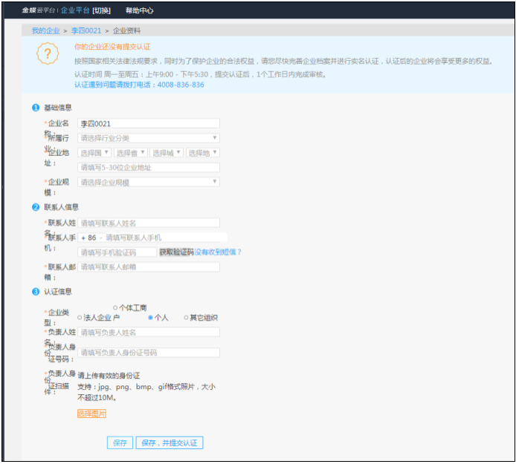Open the 请选择企业规模 company size dropdown
This screenshot has height=464, width=516.
(x=149, y=182)
